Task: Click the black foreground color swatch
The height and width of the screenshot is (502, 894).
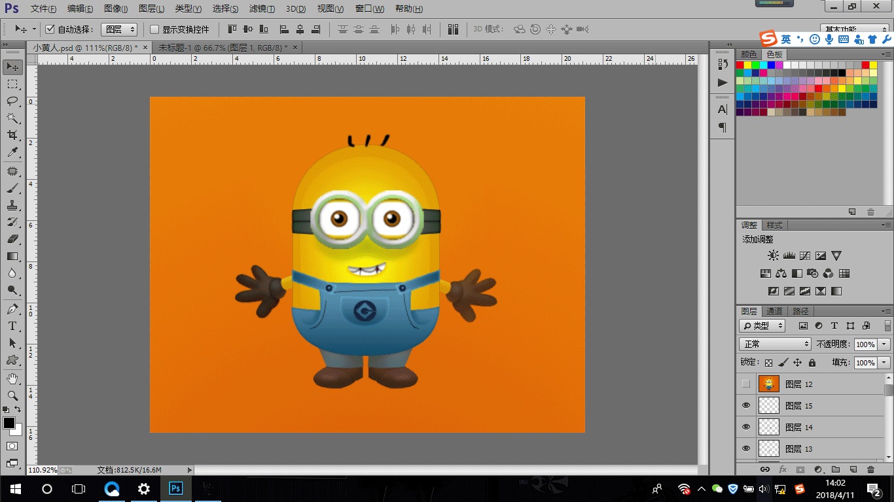Action: pyautogui.click(x=9, y=423)
